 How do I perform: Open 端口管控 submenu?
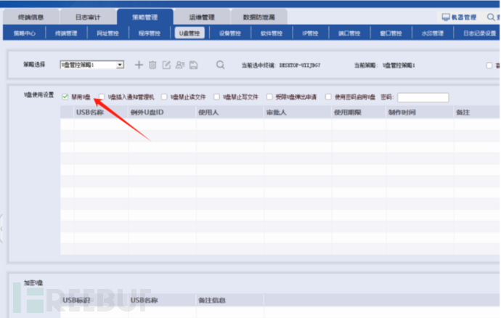tap(349, 33)
